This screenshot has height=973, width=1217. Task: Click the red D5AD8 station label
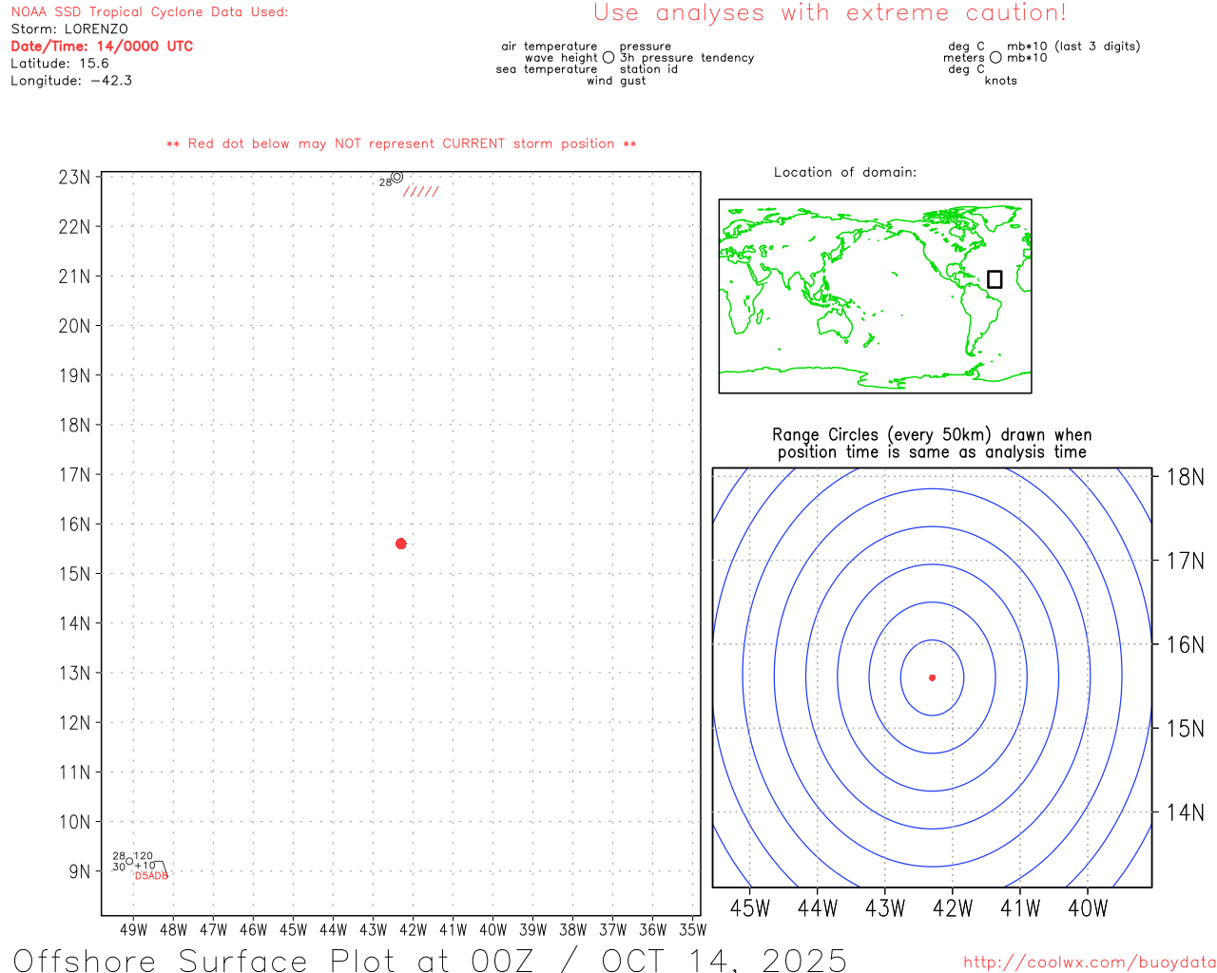click(x=151, y=876)
